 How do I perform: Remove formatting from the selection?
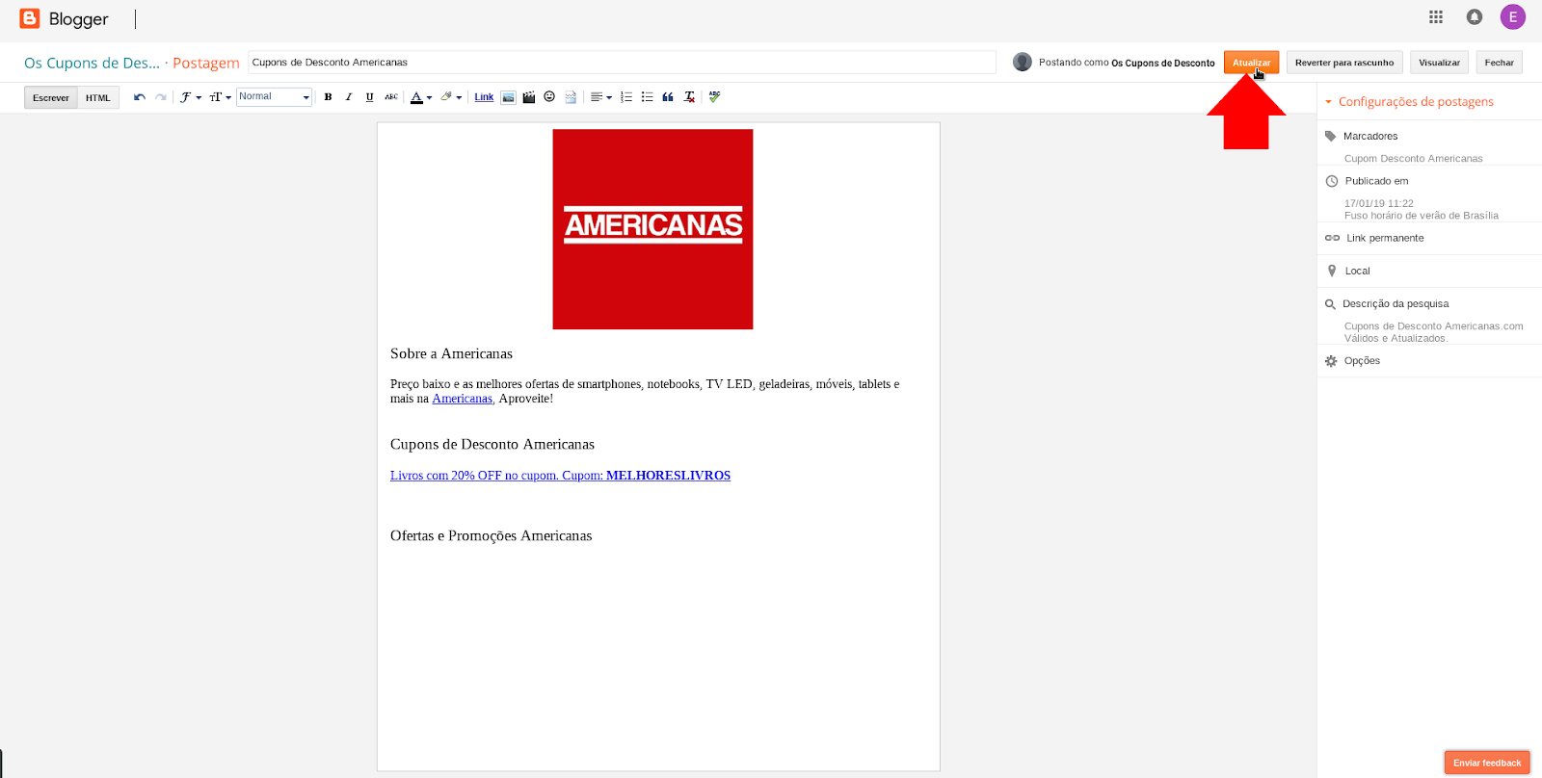tap(689, 97)
